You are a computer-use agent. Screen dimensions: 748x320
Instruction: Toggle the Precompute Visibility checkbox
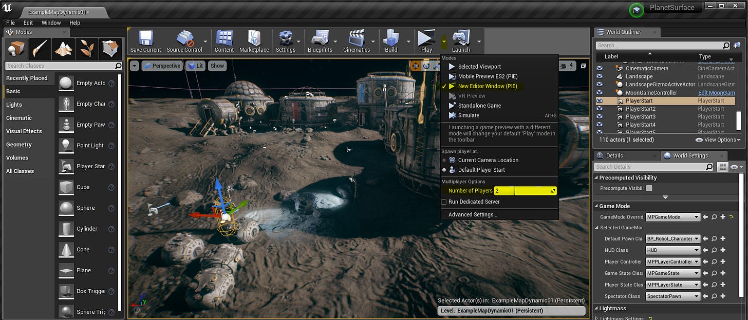pos(649,188)
